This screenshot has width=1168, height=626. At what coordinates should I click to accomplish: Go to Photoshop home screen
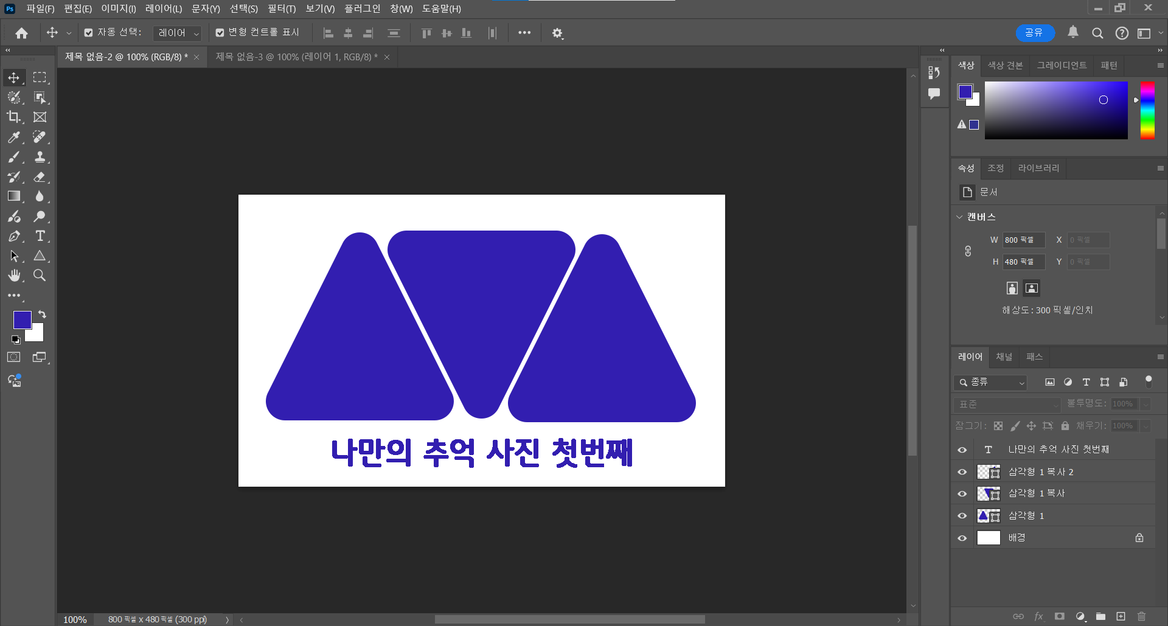[22, 33]
